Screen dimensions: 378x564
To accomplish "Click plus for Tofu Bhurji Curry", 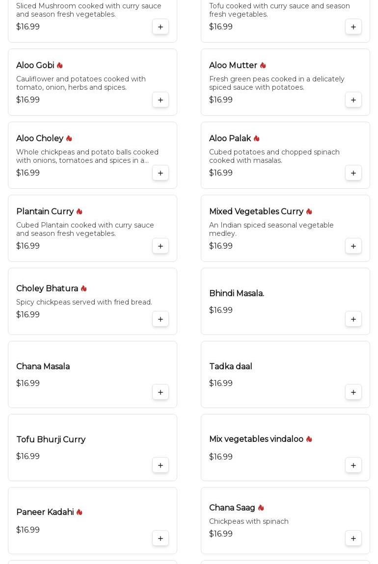I will [161, 465].
